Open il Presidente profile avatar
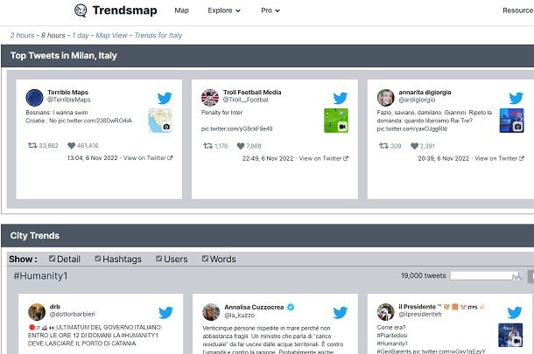The height and width of the screenshot is (354, 534). coord(385,312)
